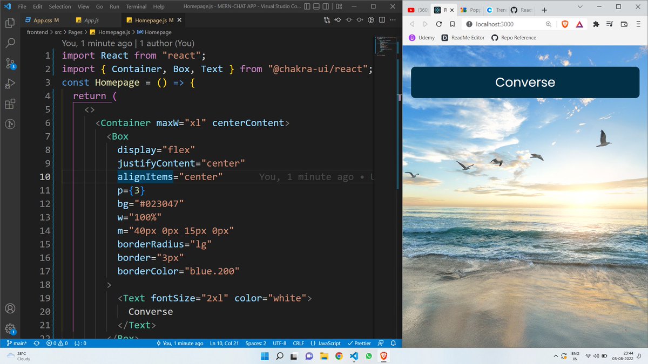Open the browser extensions puzzle icon
648x364 pixels.
[x=596, y=24]
